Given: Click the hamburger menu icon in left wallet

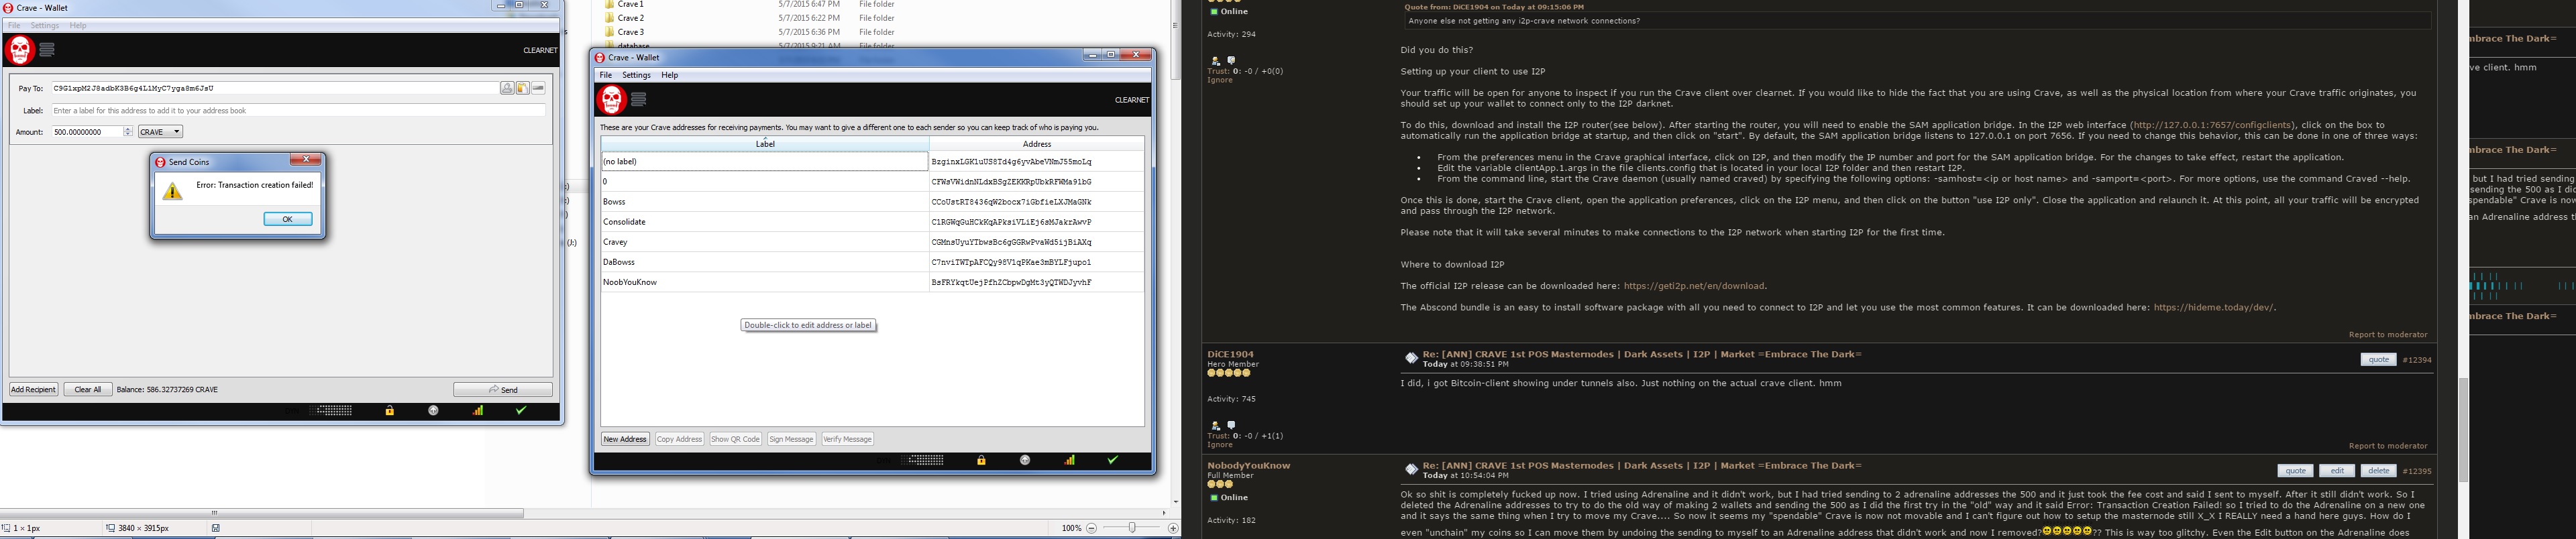Looking at the screenshot, I should tap(47, 49).
